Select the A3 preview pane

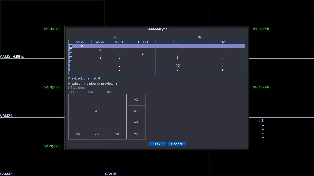(x=136, y=111)
